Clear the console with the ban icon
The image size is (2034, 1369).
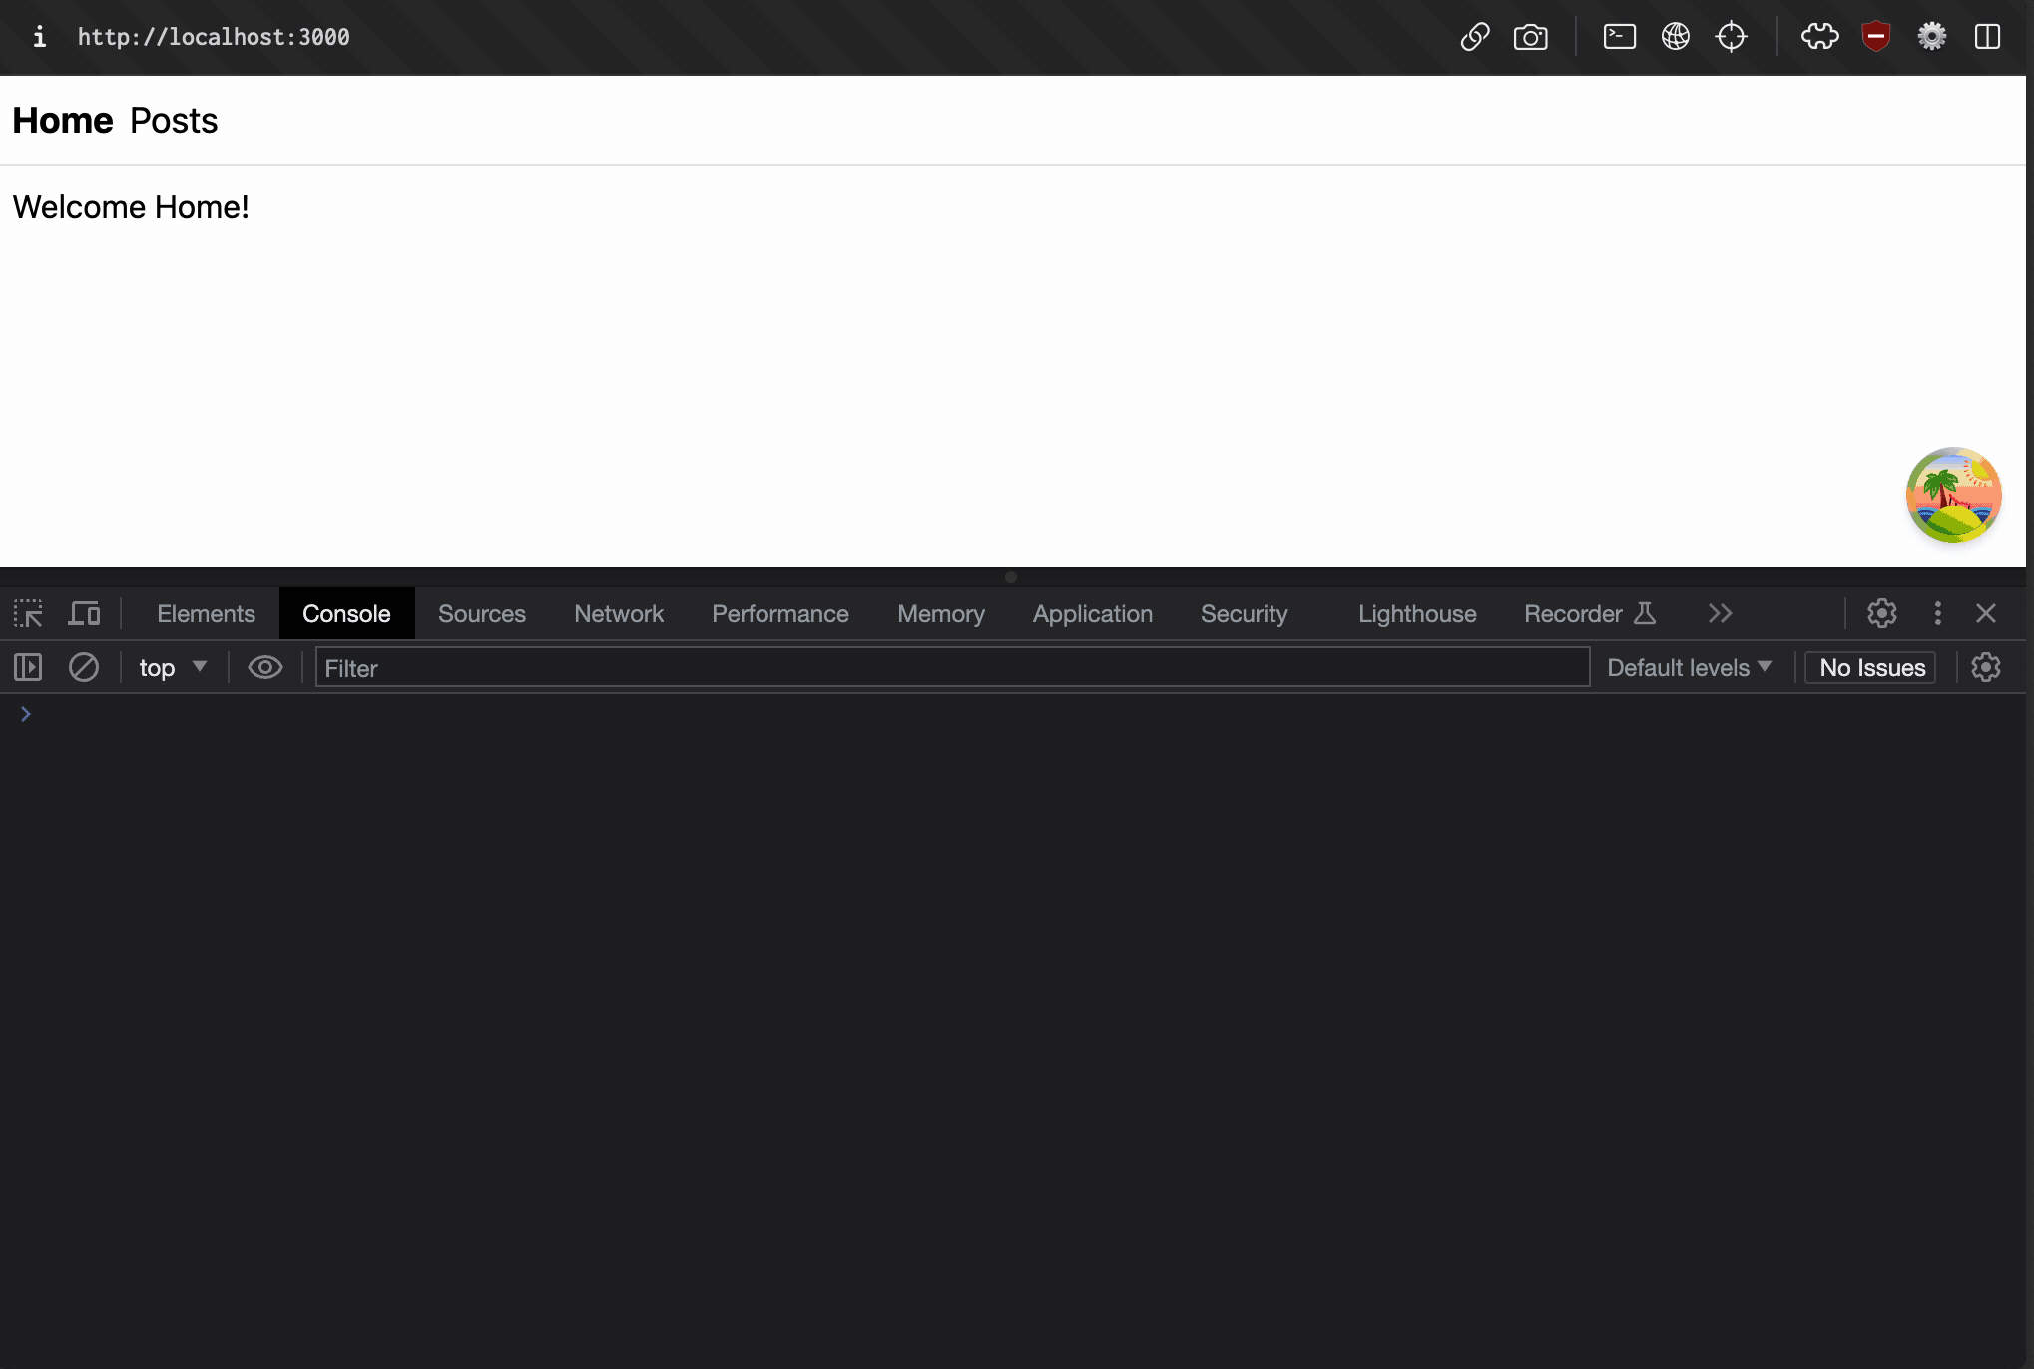(x=84, y=667)
